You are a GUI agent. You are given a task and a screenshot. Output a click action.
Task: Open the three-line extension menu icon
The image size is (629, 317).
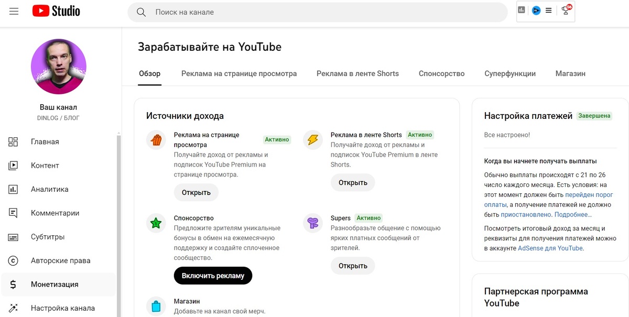tap(548, 10)
